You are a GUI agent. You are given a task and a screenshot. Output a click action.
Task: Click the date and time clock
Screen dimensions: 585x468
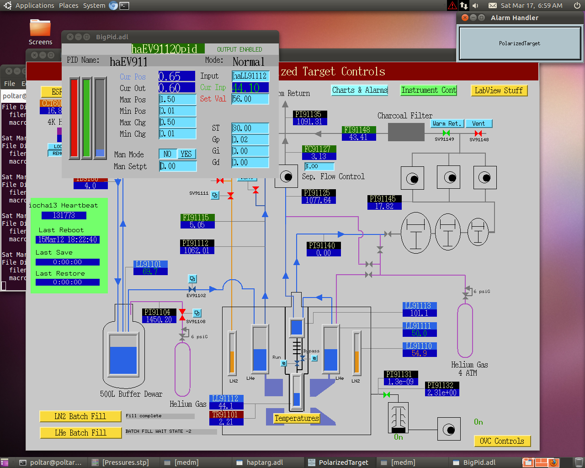pyautogui.click(x=532, y=5)
